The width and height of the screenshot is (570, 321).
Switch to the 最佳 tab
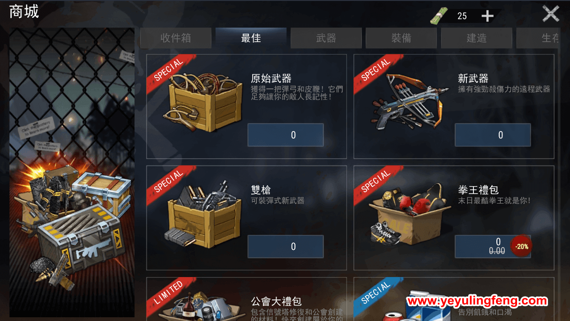point(251,38)
